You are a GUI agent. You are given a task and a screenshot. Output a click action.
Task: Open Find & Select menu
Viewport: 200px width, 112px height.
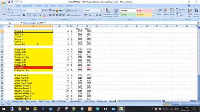[196, 13]
